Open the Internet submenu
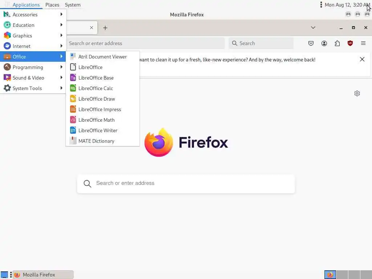This screenshot has height=279, width=372. [x=33, y=46]
